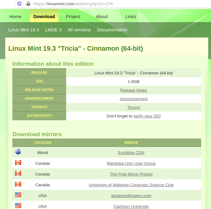
Task: Click the ANNOUNCEMENT row header cell
Action: click(x=39, y=98)
